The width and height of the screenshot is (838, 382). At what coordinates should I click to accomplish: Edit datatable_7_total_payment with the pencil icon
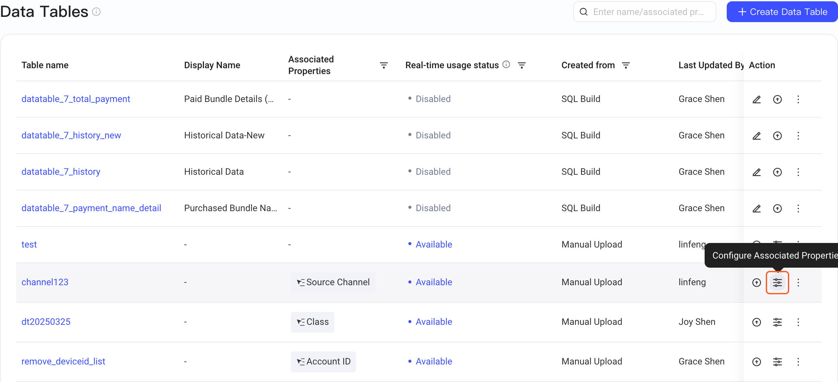pos(757,99)
